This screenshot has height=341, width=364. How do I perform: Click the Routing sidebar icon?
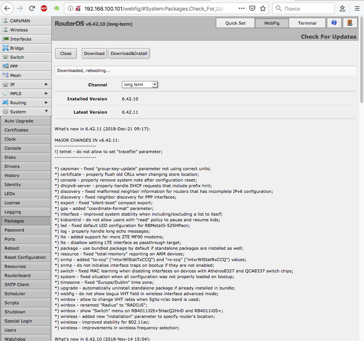[6, 102]
